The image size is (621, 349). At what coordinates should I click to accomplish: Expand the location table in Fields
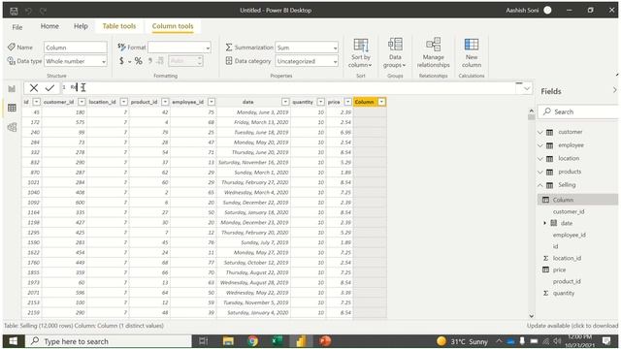click(x=540, y=159)
